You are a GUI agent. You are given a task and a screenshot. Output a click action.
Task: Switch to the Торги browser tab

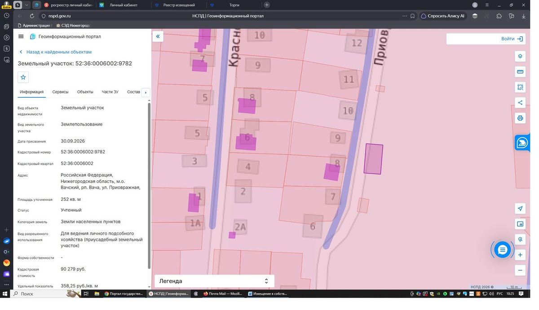pos(234,5)
